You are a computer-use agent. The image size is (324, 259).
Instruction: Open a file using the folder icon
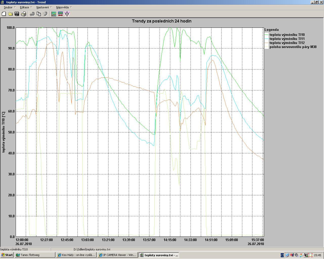pos(10,14)
